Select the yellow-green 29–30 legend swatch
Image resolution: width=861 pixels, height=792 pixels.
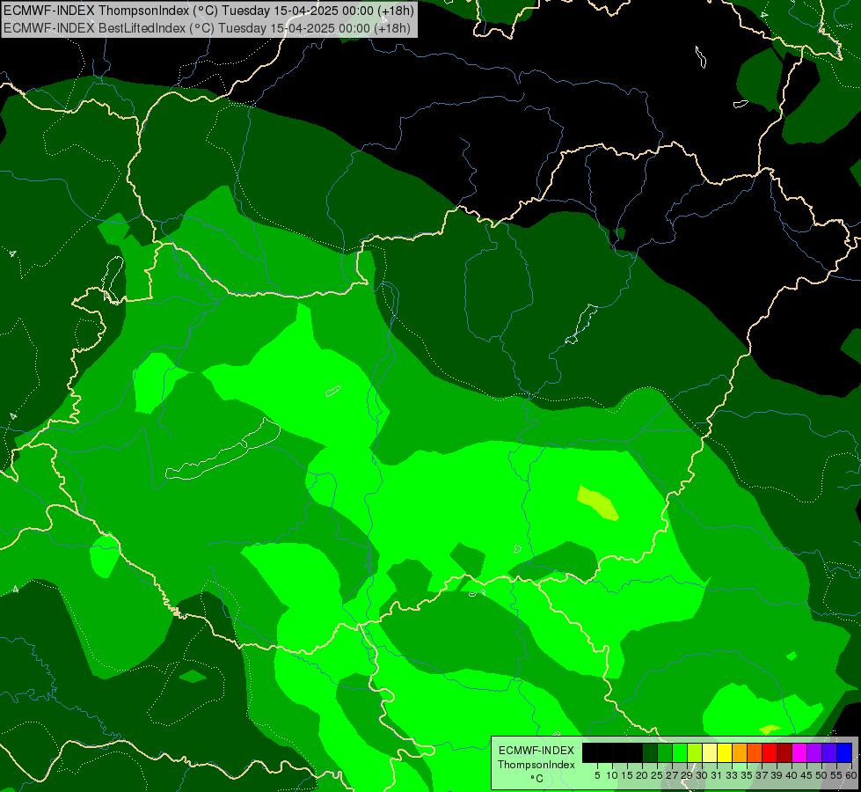click(695, 752)
